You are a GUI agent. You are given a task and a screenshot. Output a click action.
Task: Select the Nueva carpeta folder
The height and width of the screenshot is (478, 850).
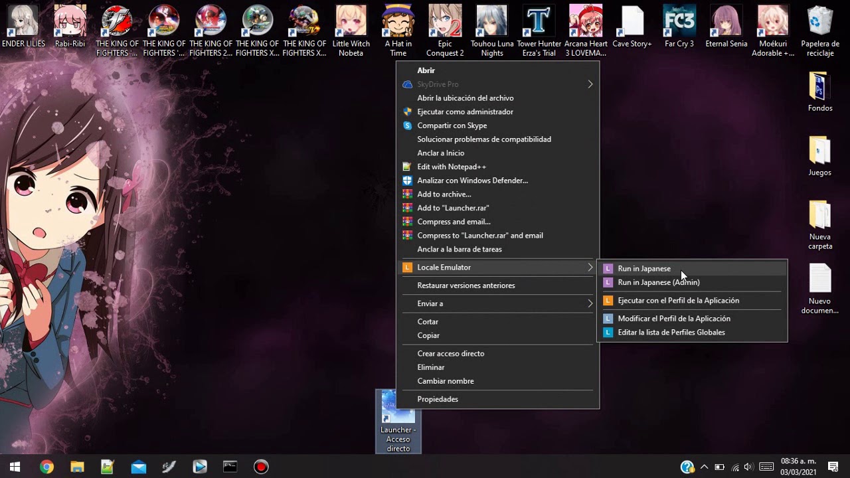(820, 224)
